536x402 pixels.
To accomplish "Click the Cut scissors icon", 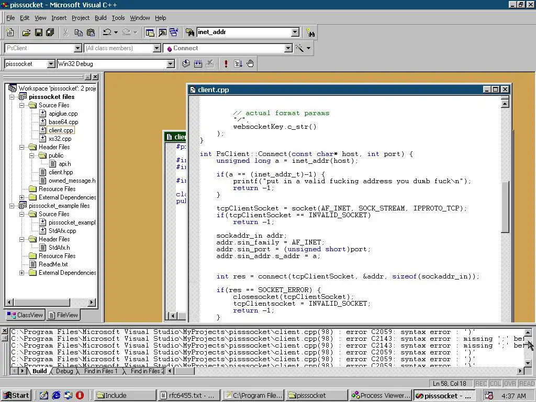I will click(x=66, y=32).
